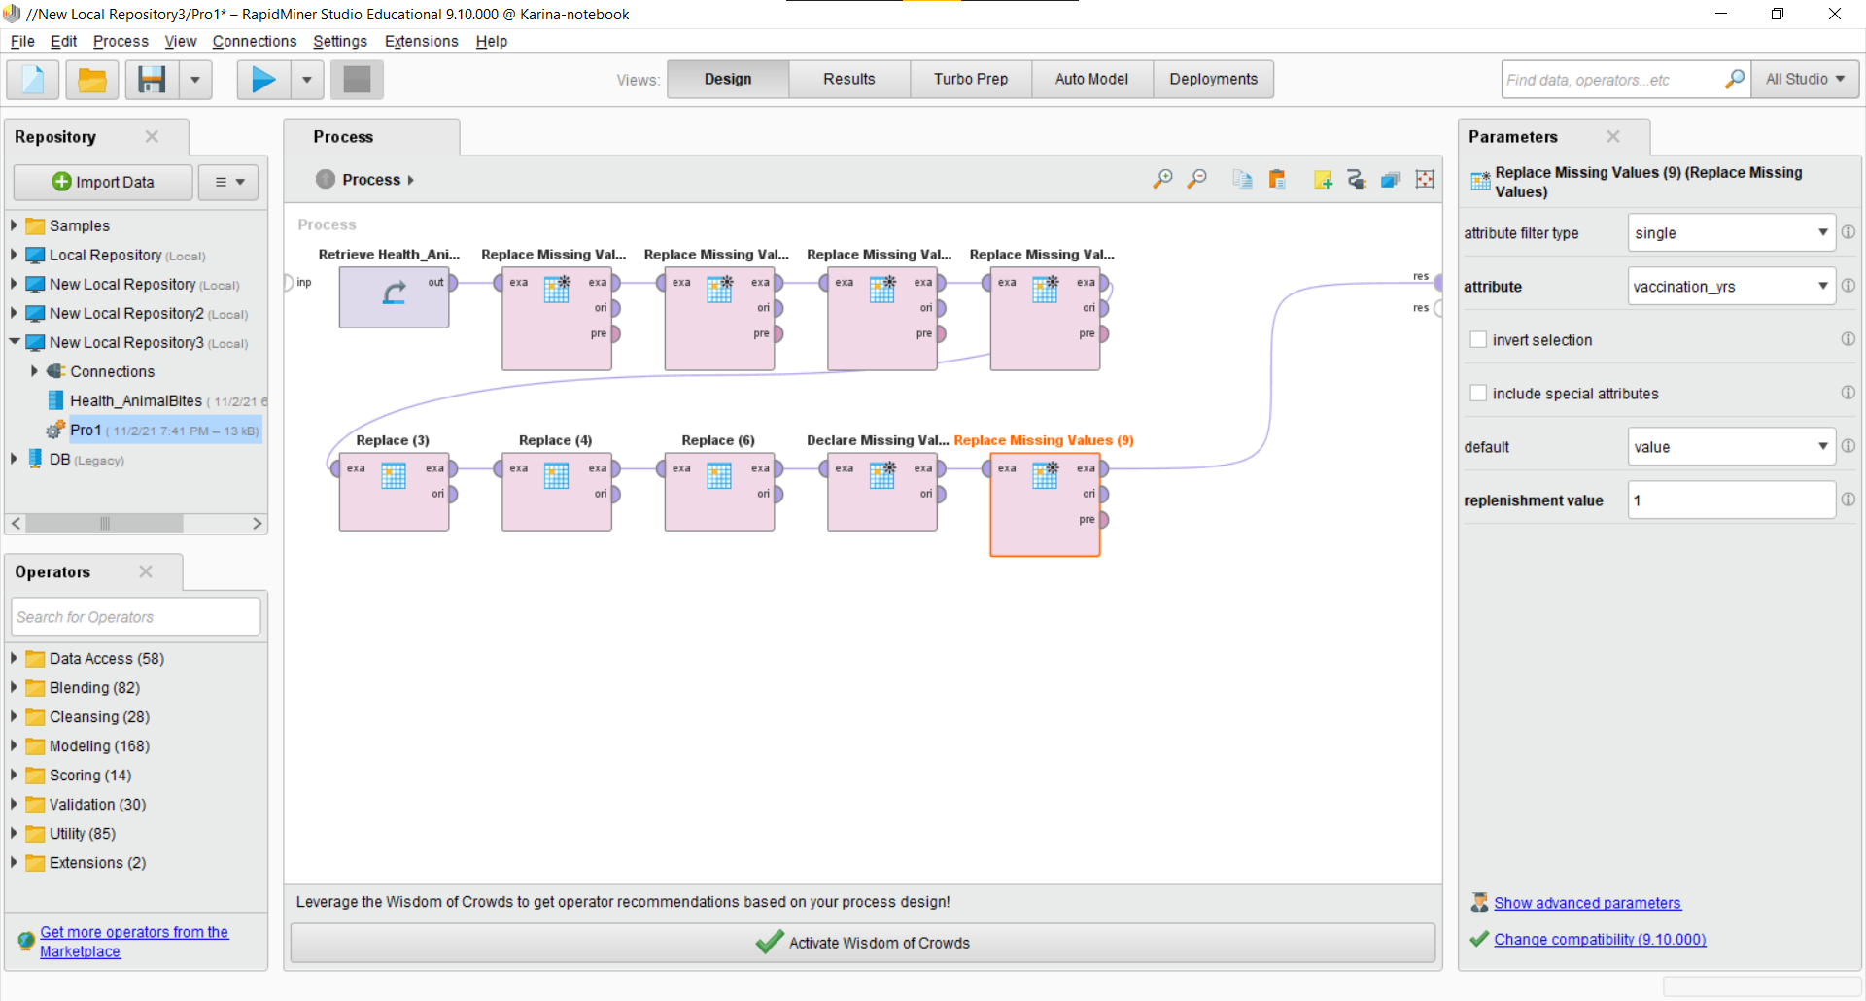The height and width of the screenshot is (1001, 1866).
Task: Select the Replace (3) operator
Action: pyautogui.click(x=394, y=492)
